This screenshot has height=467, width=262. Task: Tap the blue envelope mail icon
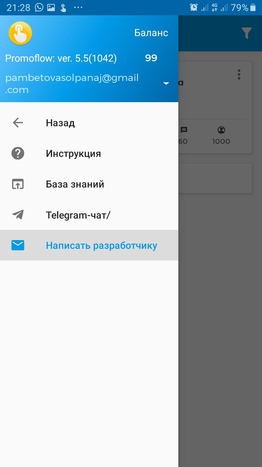click(18, 246)
